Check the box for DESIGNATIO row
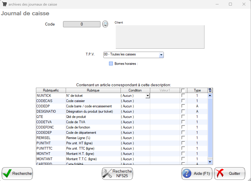The width and height of the screenshot is (251, 181). point(183,111)
